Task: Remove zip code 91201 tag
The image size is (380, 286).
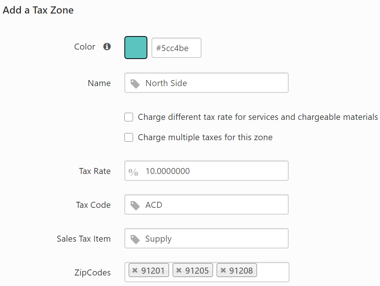Action: pos(135,271)
